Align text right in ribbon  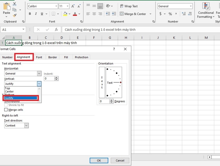[x=100, y=14]
